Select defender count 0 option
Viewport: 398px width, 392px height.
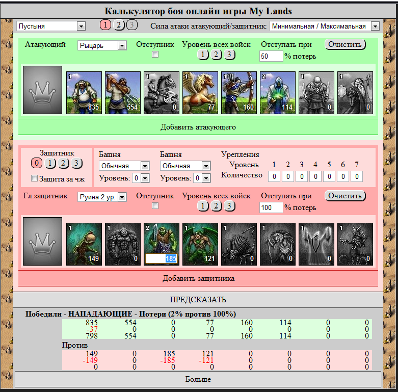[x=36, y=163]
